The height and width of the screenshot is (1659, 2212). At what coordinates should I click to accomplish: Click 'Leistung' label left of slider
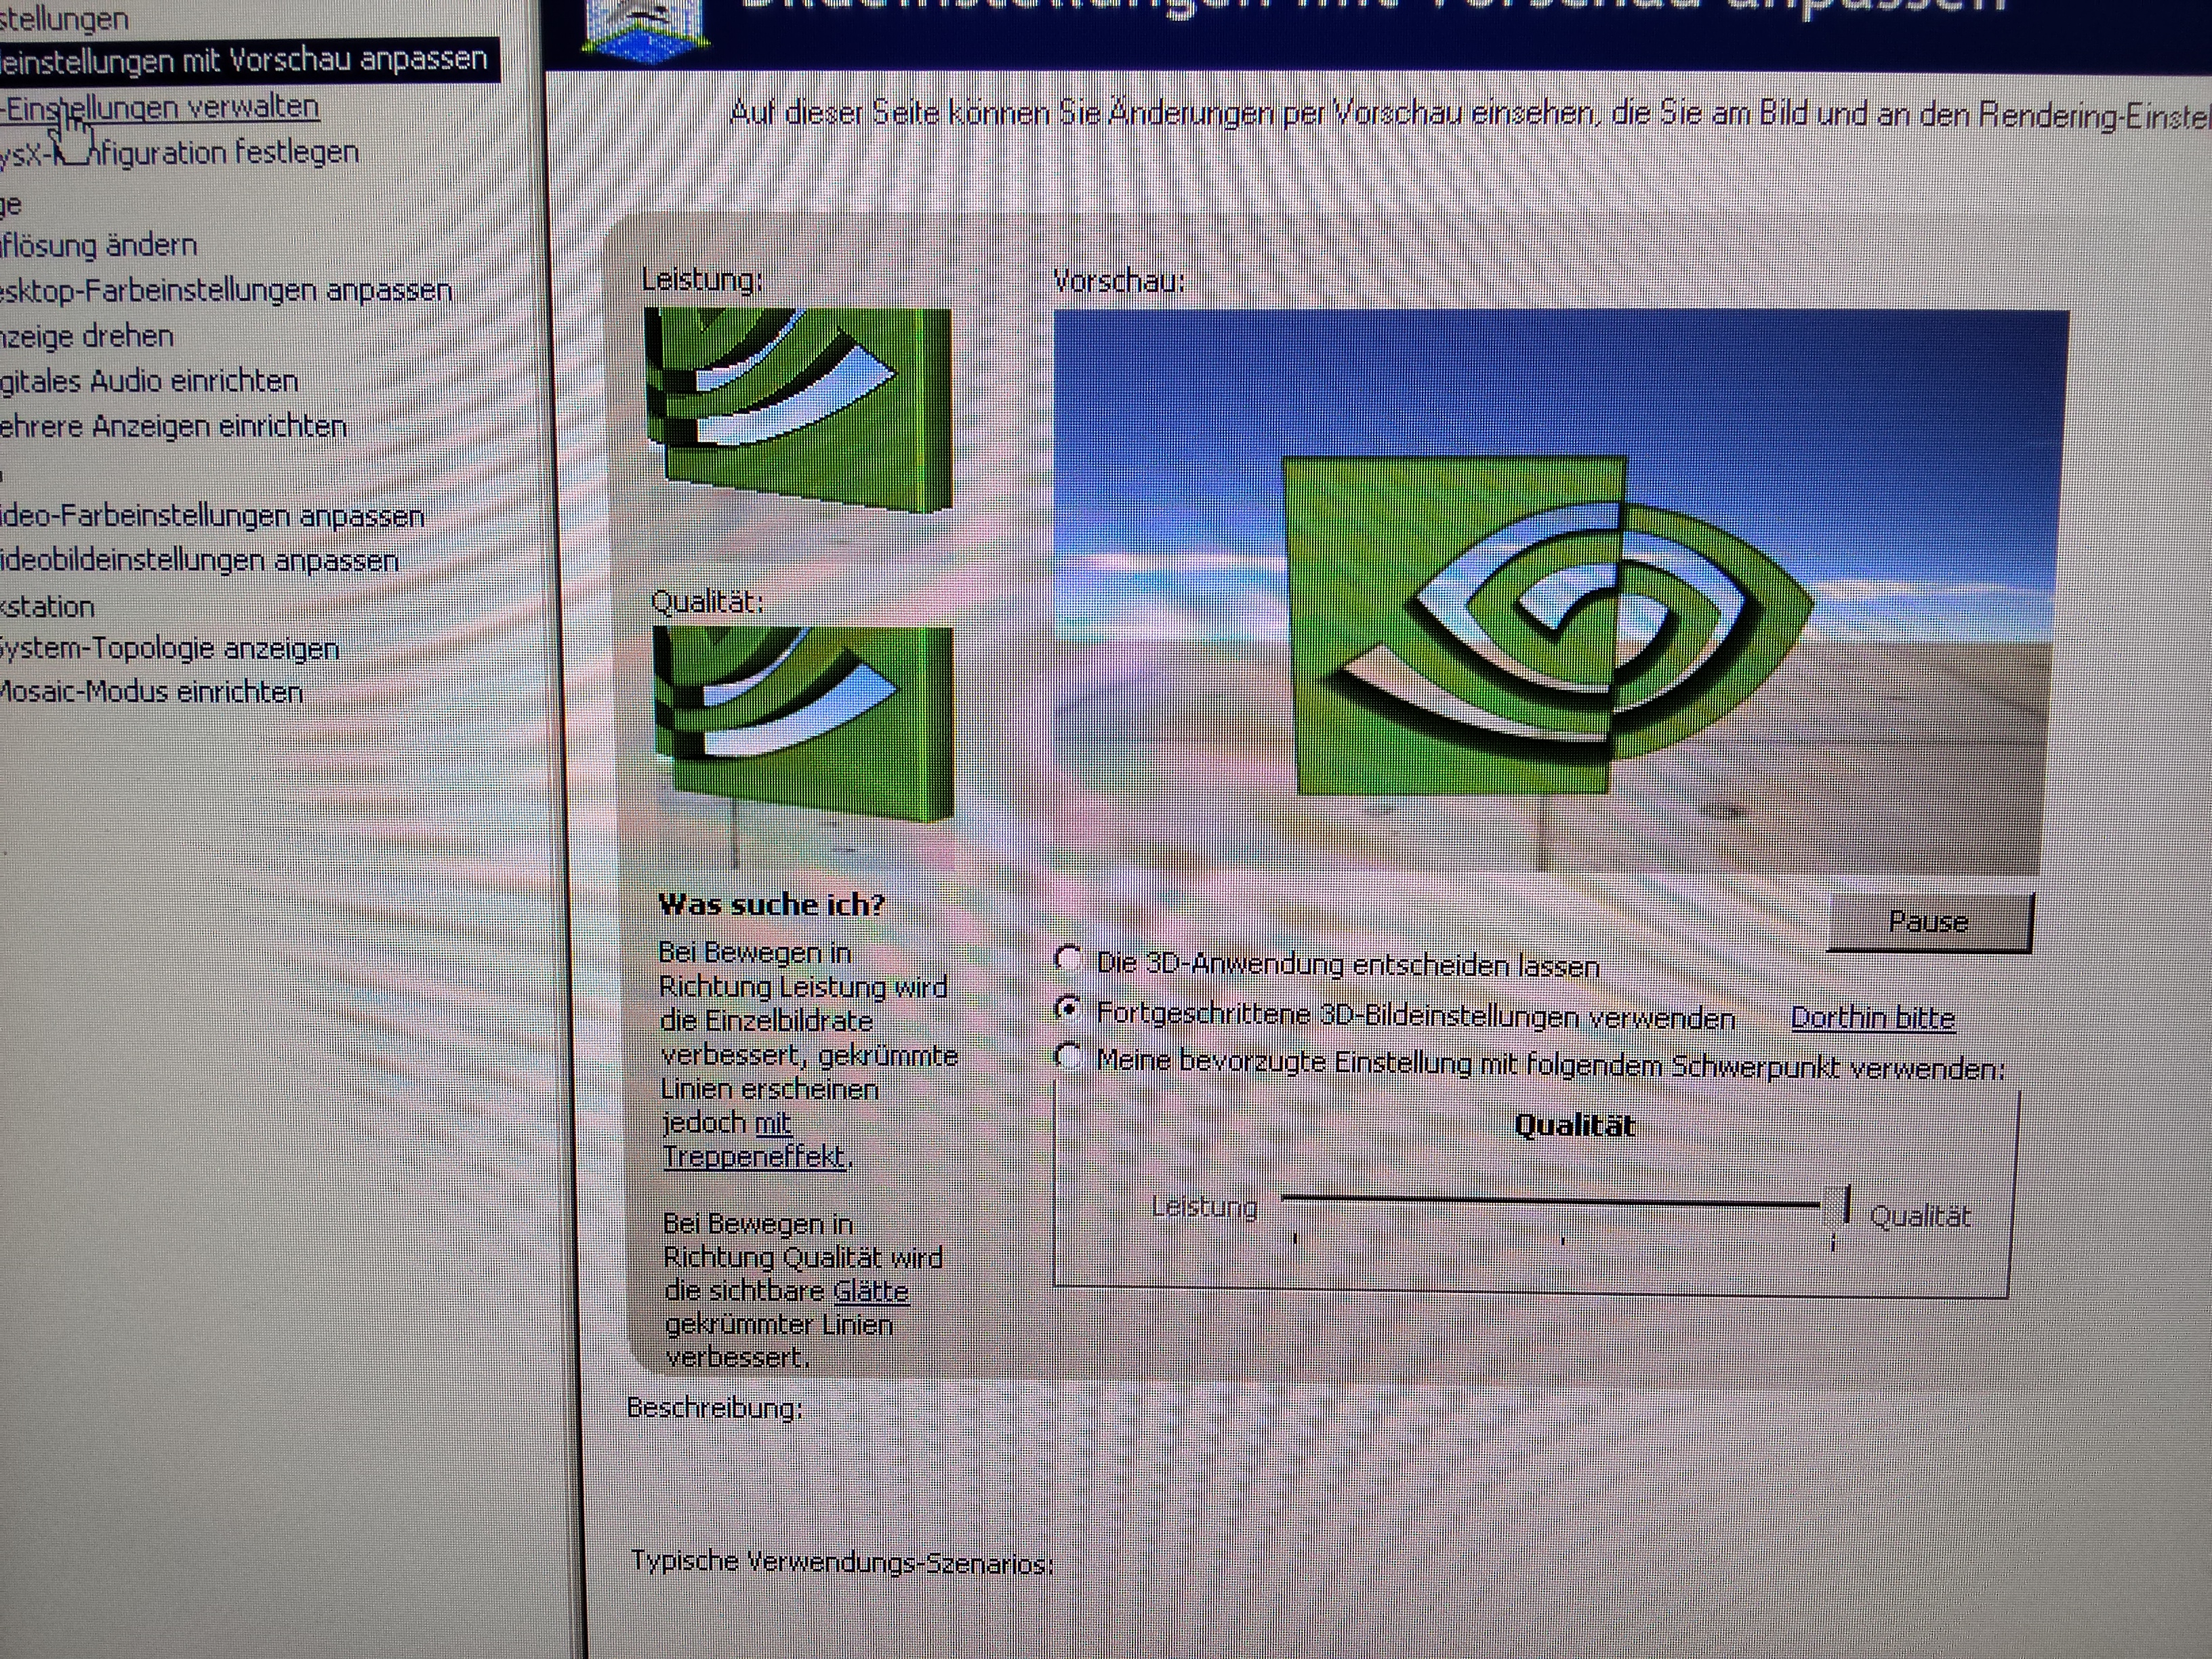pos(1204,1207)
